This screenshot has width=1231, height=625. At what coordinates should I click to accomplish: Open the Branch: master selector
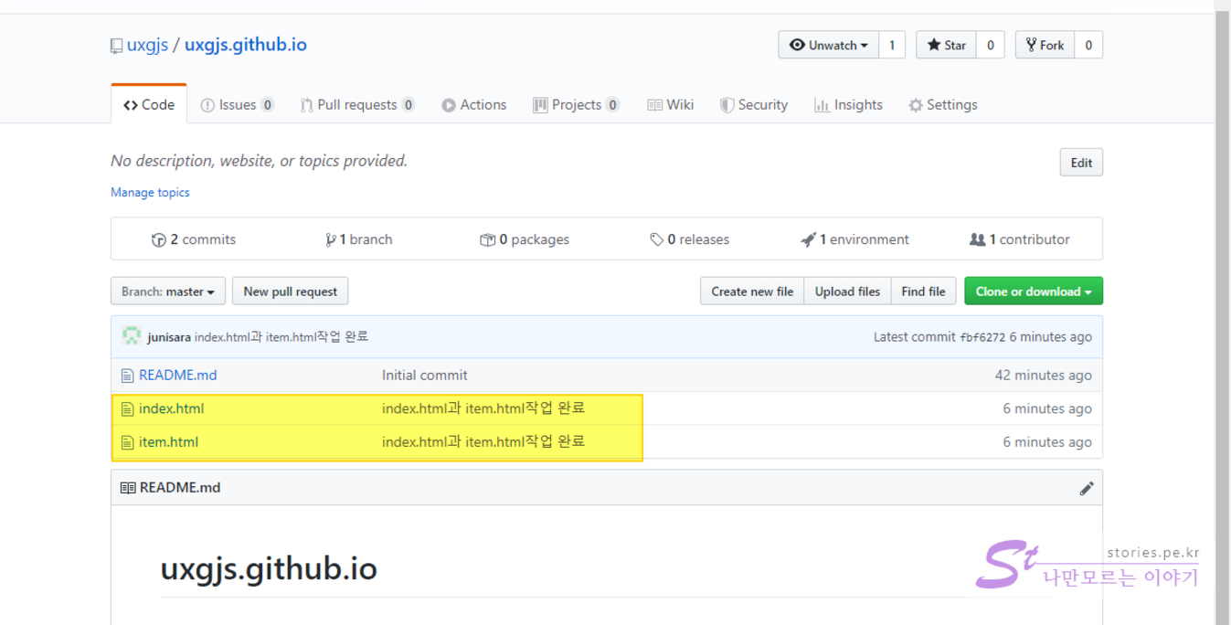167,291
